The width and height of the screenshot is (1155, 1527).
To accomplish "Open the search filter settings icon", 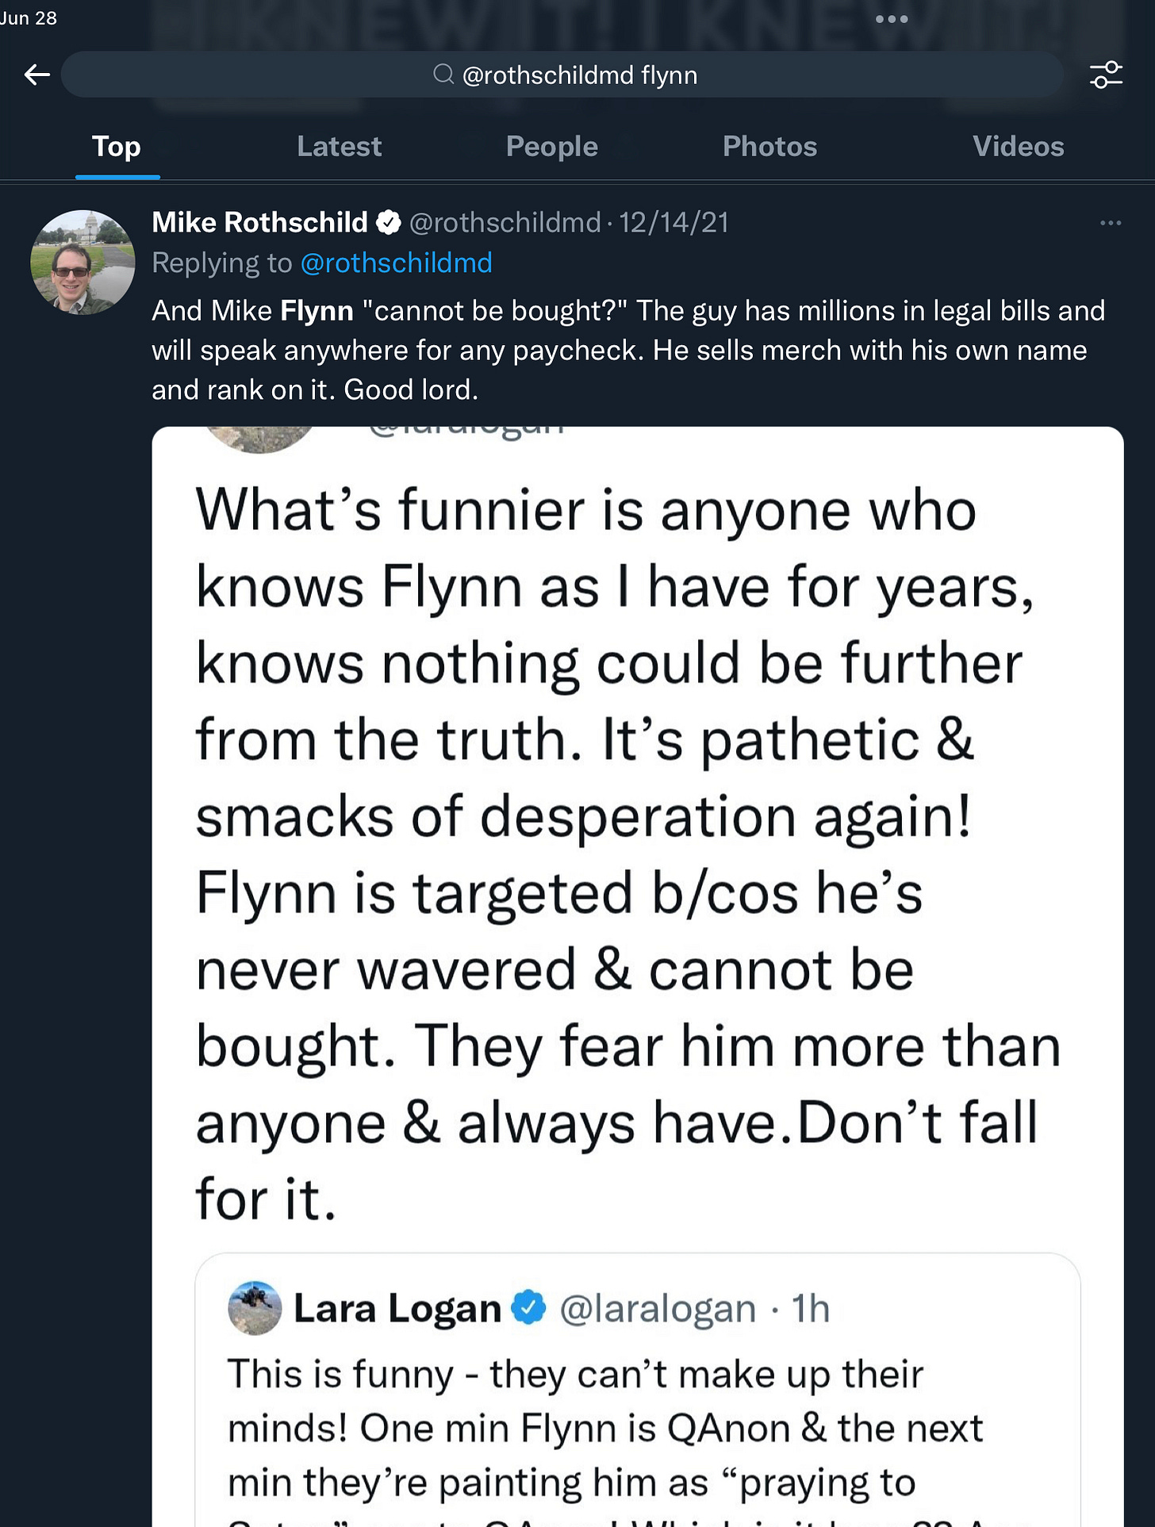I will pos(1106,75).
